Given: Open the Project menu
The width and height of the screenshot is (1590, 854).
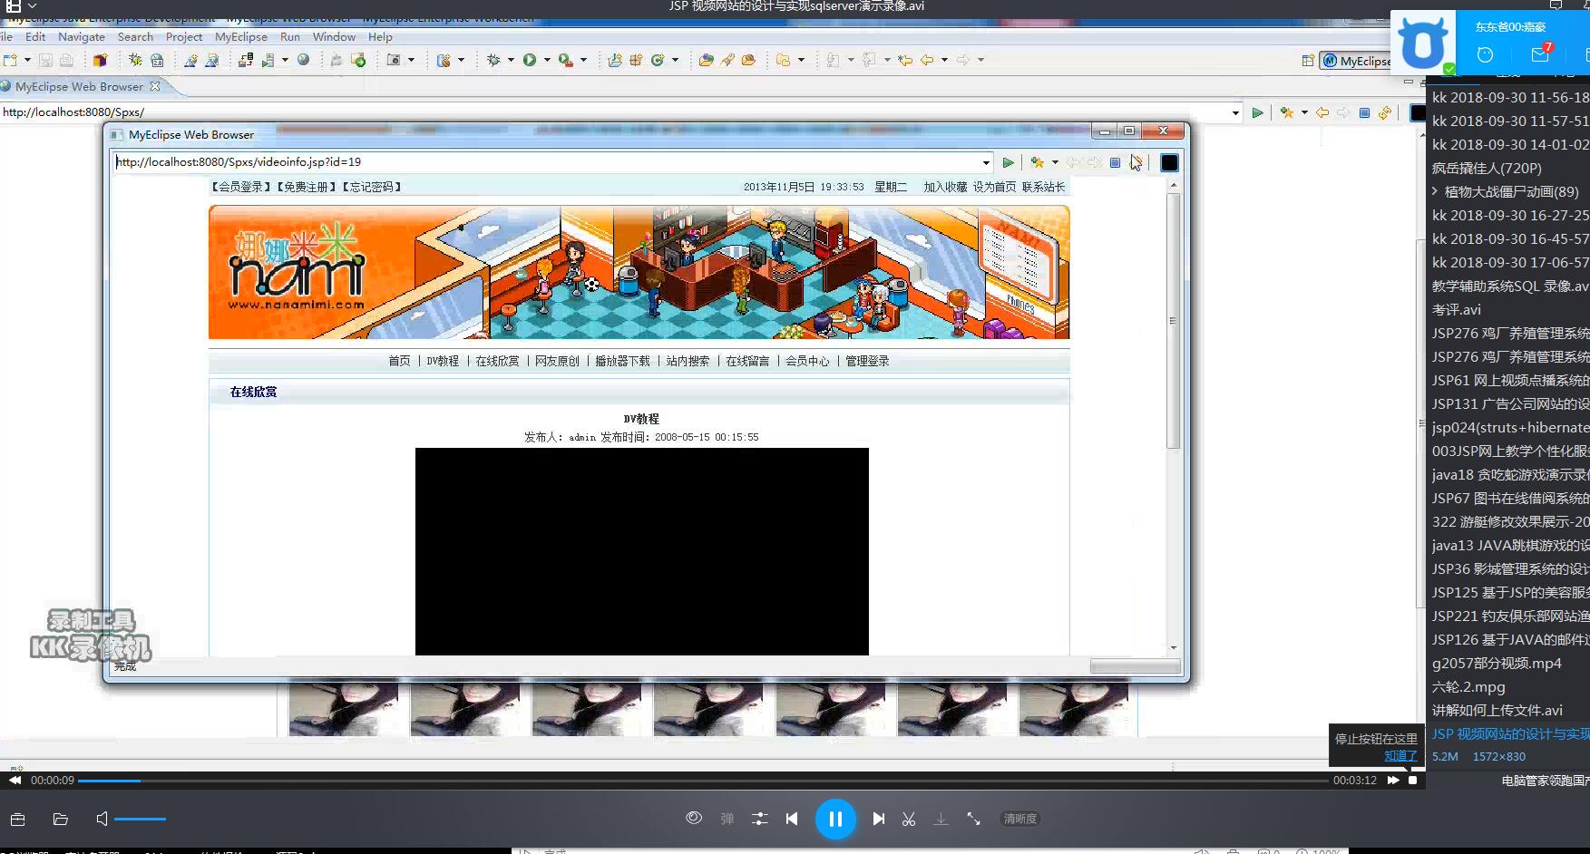Looking at the screenshot, I should [x=184, y=37].
